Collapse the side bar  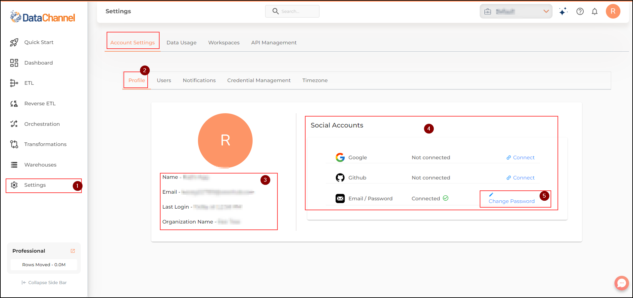pyautogui.click(x=44, y=282)
